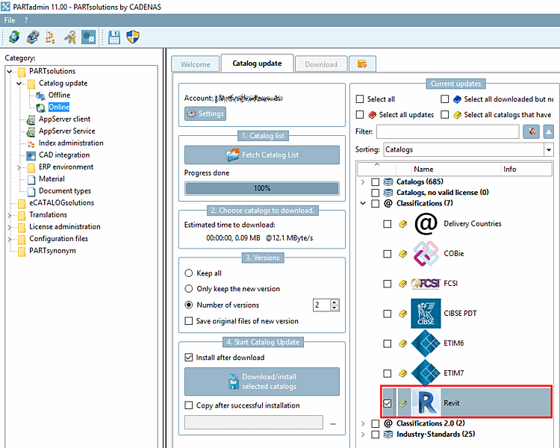560x448 pixels.
Task: Open the File menu
Action: tap(10, 20)
